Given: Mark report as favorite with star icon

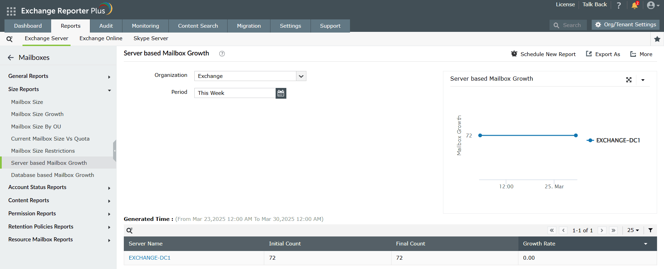Looking at the screenshot, I should pos(657,39).
